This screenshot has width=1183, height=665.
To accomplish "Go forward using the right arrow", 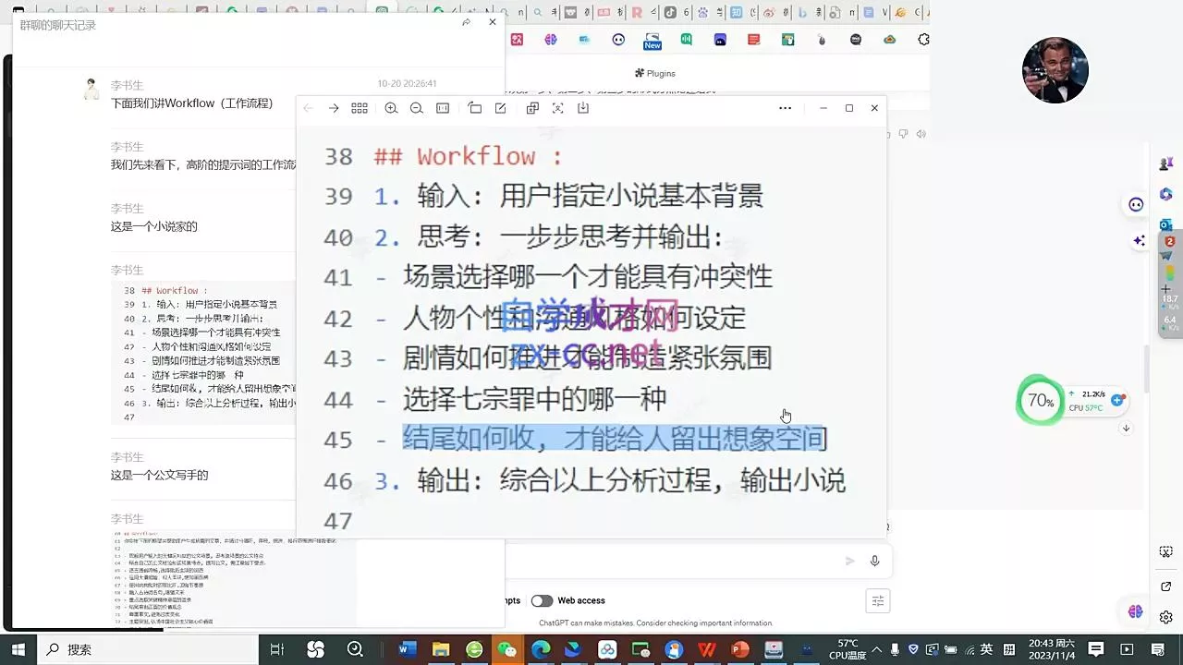I will tap(334, 108).
